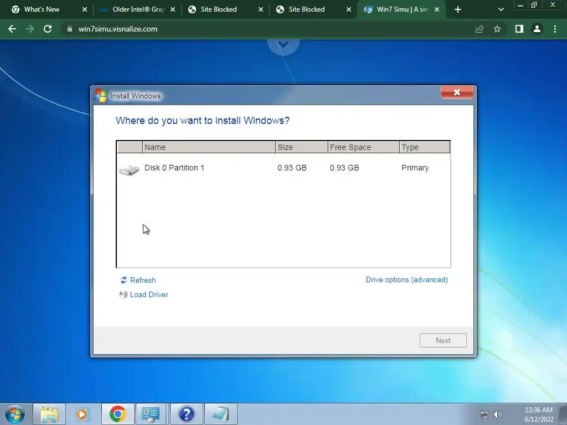Open File Explorer from taskbar

49,414
